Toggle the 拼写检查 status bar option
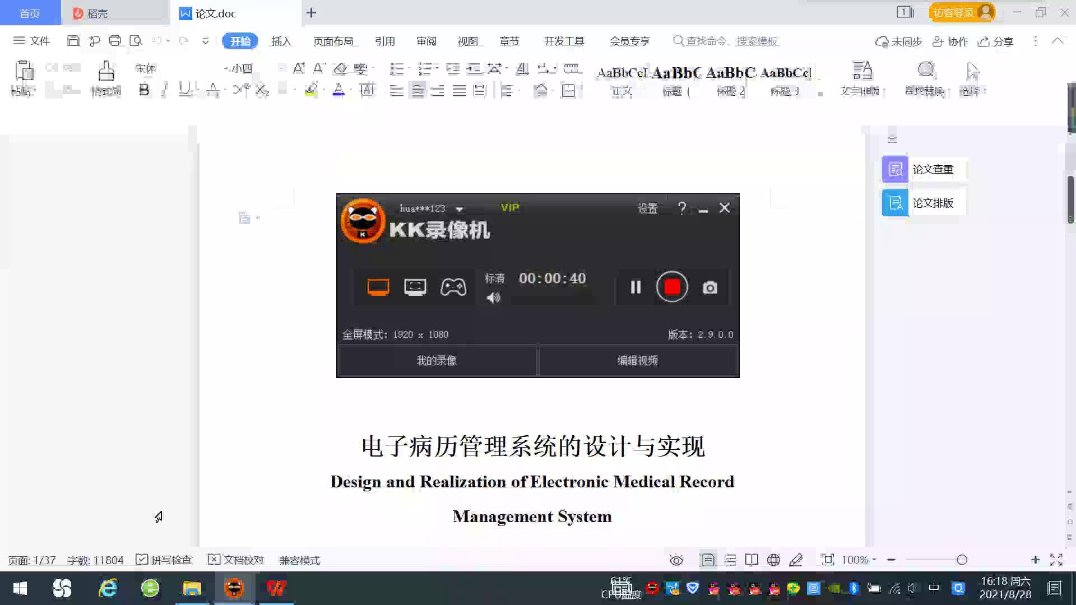The height and width of the screenshot is (605, 1076). pyautogui.click(x=164, y=560)
